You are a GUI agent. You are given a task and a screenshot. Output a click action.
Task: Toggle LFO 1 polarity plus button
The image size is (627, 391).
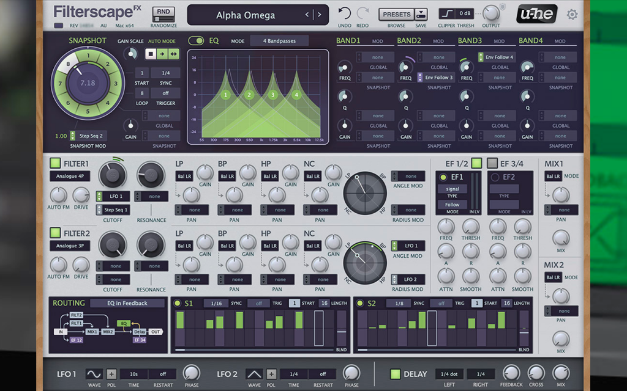coord(111,375)
